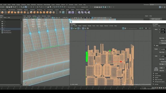
Task: Open the Deform menu in main menu bar
Action: click(63, 5)
